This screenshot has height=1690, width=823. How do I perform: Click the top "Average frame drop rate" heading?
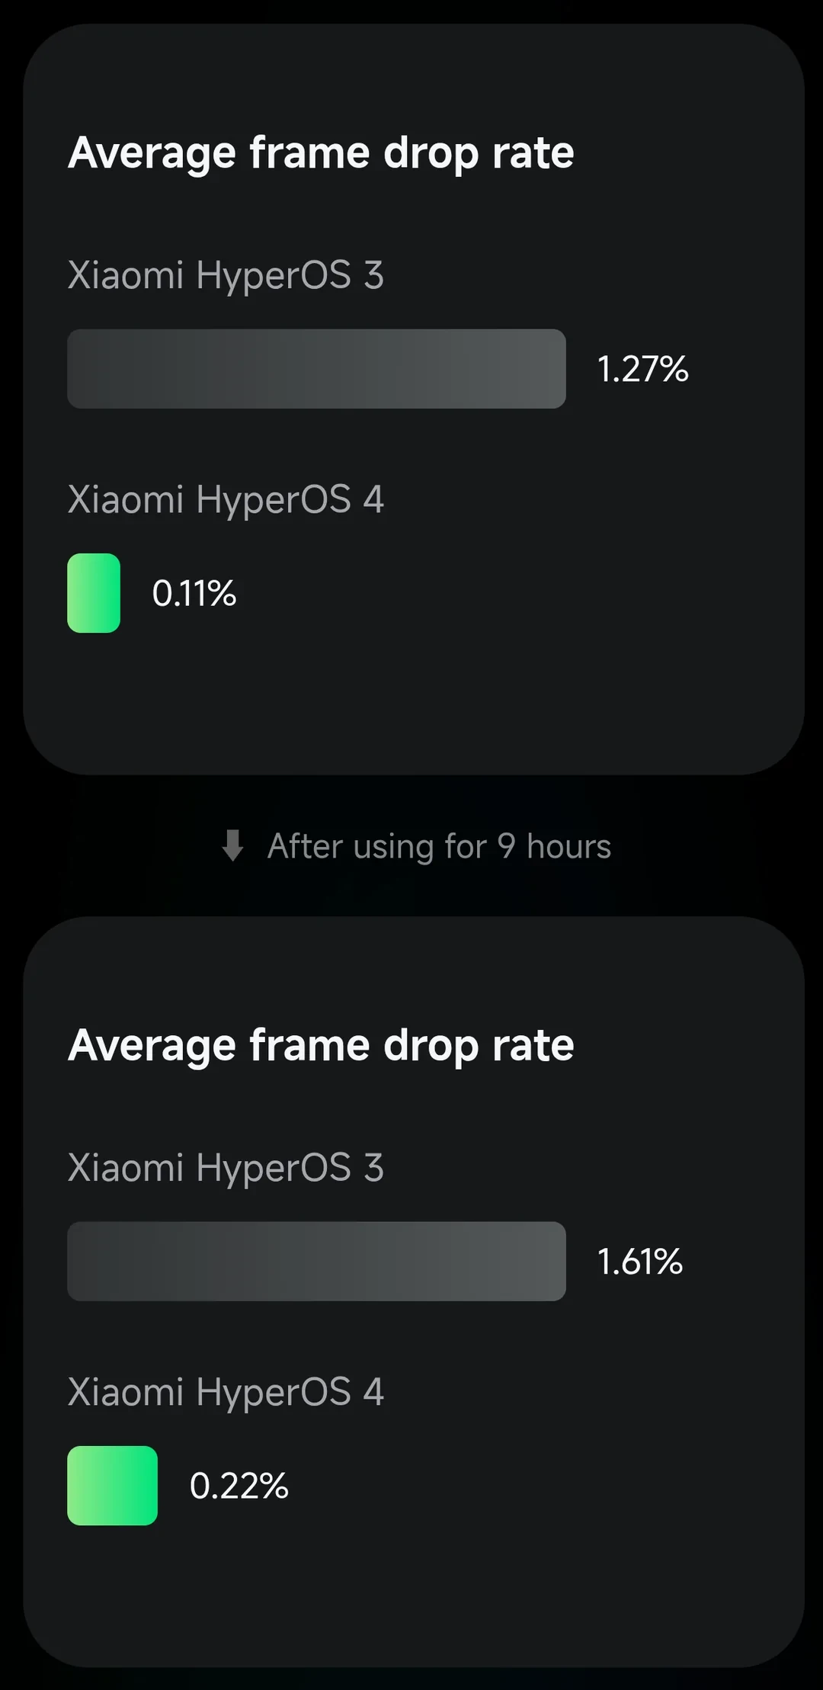[x=321, y=154]
